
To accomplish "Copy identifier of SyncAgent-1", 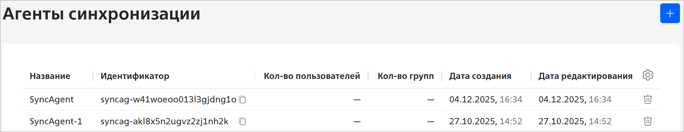I will point(243,122).
